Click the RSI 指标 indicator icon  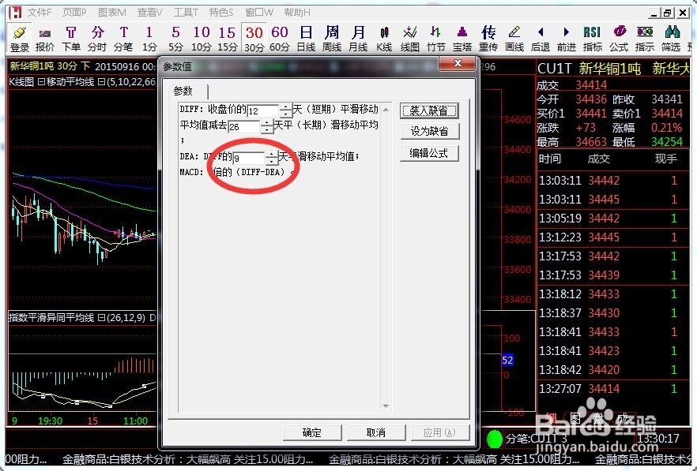592,38
